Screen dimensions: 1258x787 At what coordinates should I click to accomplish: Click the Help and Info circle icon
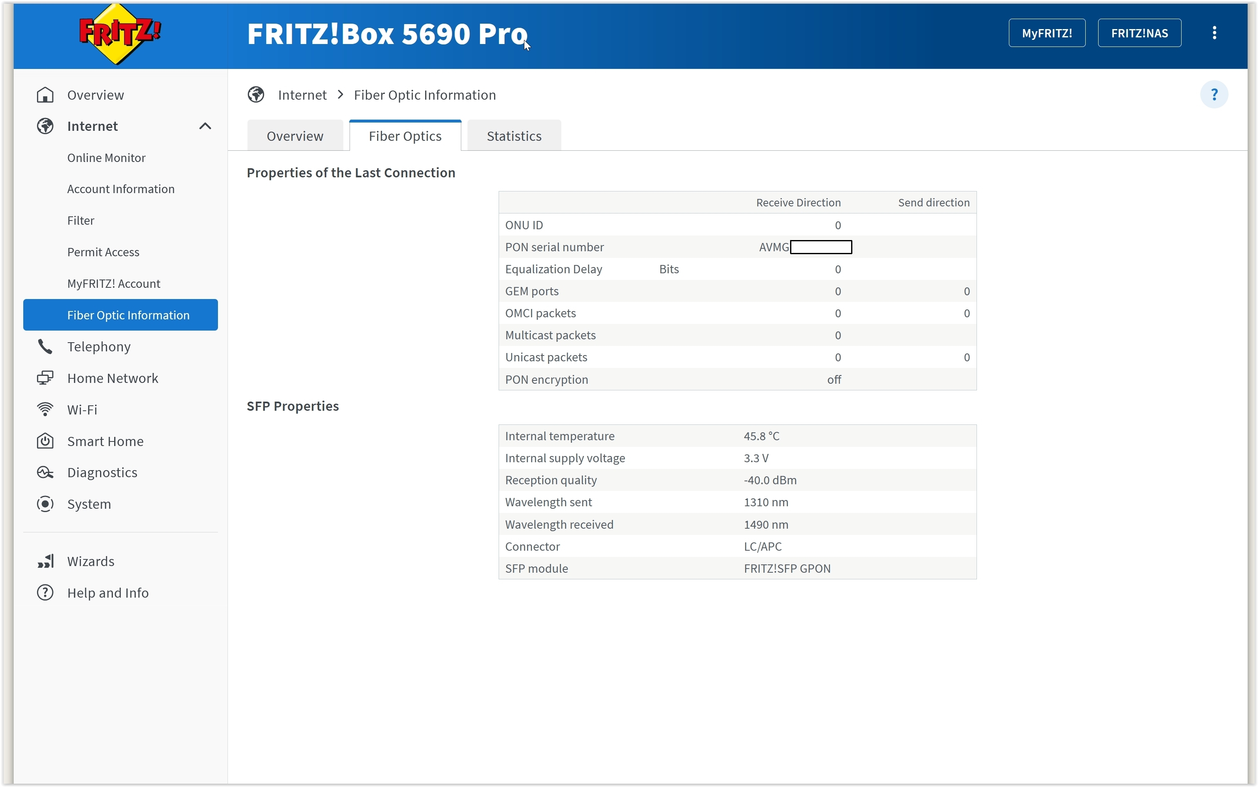tap(45, 593)
